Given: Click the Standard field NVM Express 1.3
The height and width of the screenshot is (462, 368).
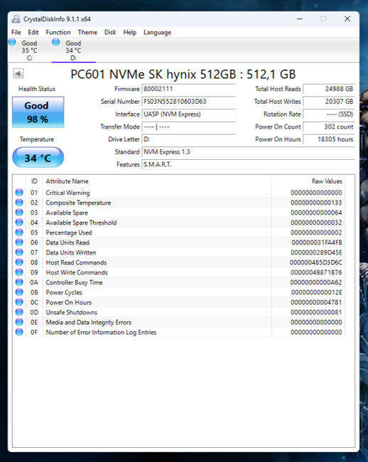Looking at the screenshot, I should (248, 151).
